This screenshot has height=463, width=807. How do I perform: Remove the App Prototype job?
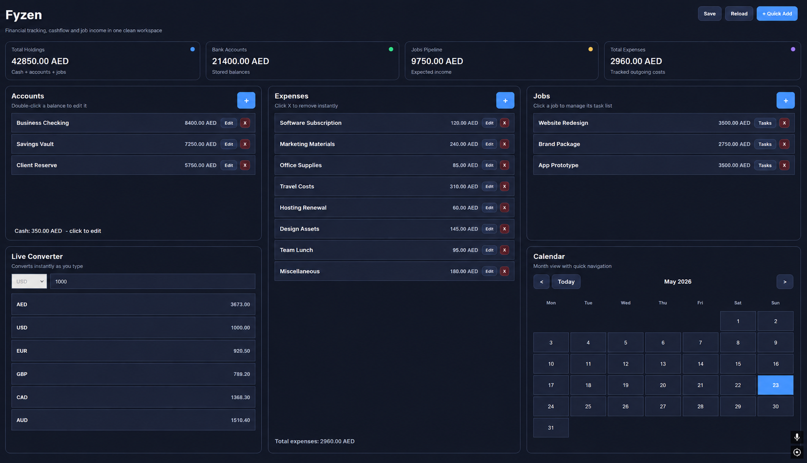(784, 165)
